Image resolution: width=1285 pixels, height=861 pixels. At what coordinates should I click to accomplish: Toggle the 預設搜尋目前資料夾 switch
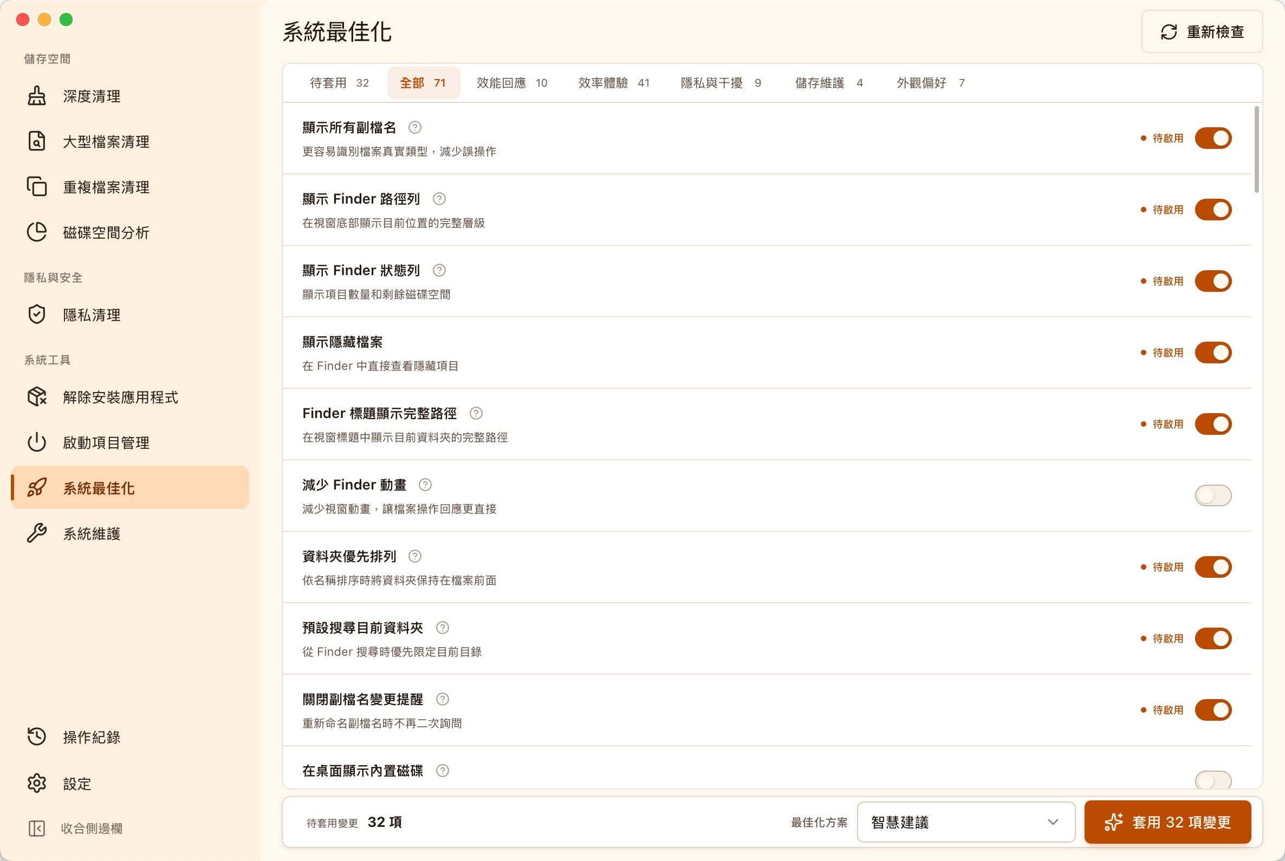1213,638
